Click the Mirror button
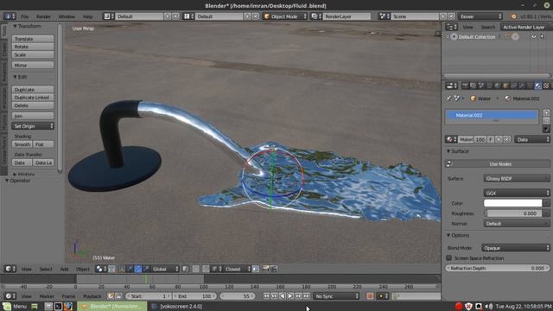 pos(33,66)
